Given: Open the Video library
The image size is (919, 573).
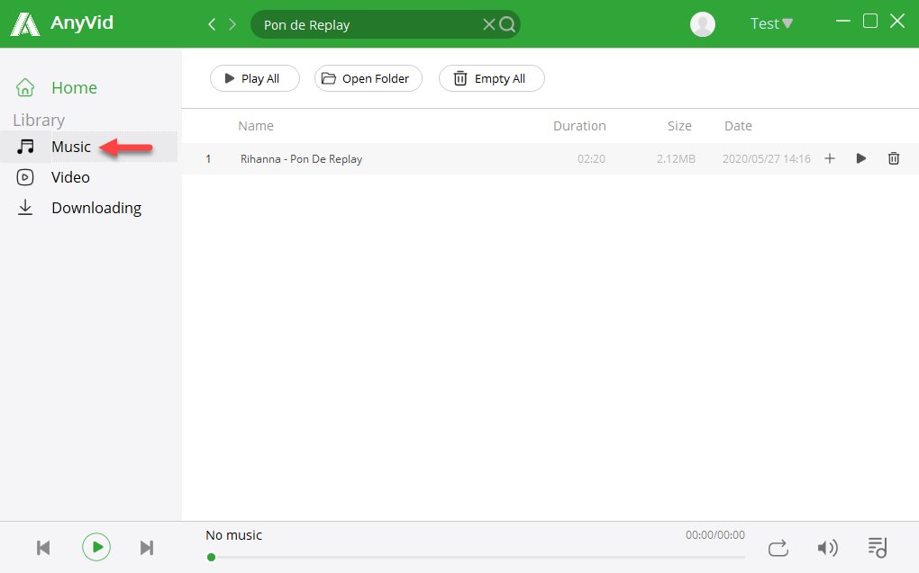Looking at the screenshot, I should (70, 177).
